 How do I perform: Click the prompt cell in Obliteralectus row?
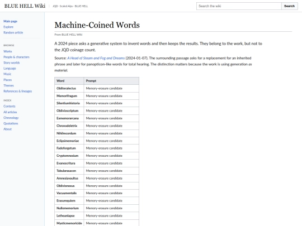click(x=111, y=88)
